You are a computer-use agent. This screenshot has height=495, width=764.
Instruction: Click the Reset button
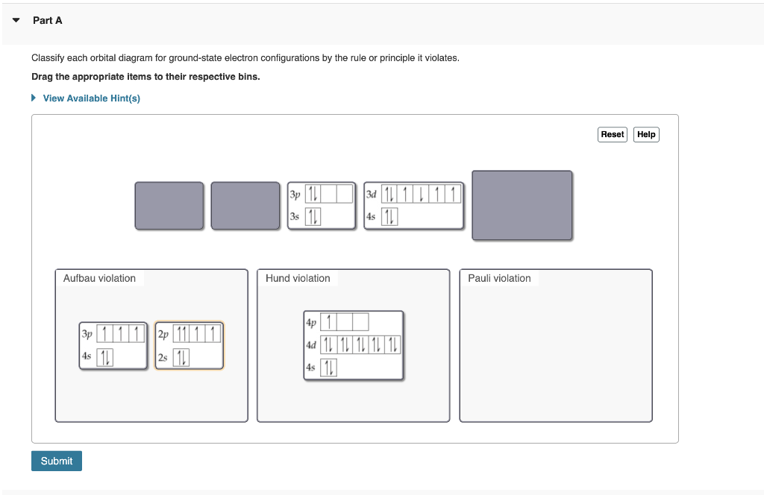click(x=612, y=134)
